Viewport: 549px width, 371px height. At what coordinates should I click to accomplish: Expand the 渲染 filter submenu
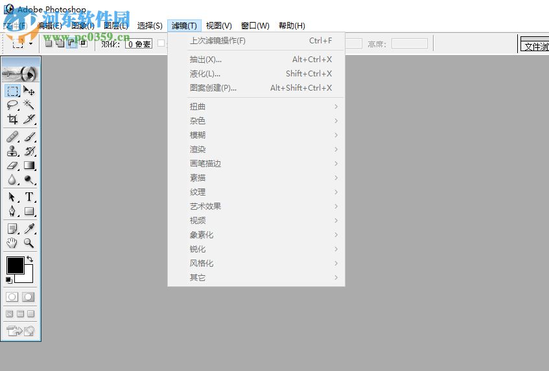pos(256,150)
